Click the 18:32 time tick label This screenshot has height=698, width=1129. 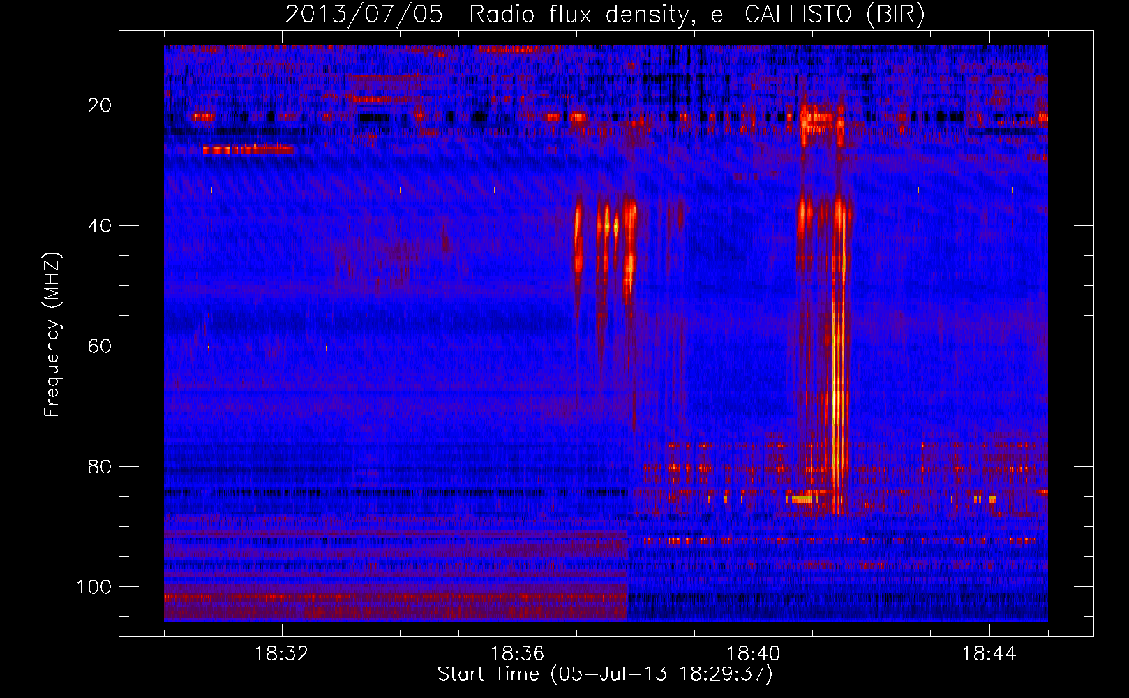pos(282,654)
